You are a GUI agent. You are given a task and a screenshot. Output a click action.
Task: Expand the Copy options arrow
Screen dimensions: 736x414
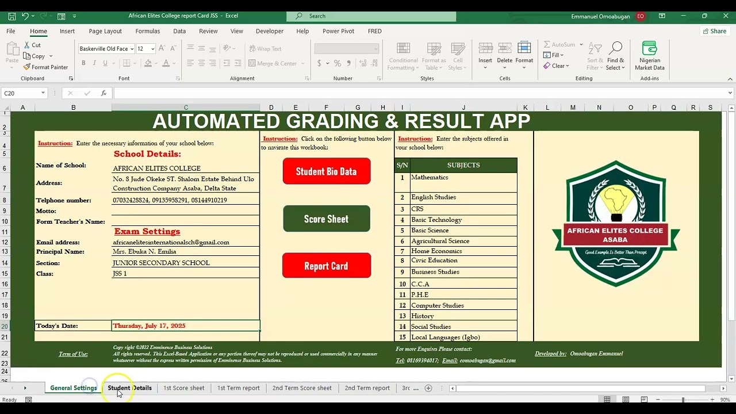pyautogui.click(x=51, y=56)
